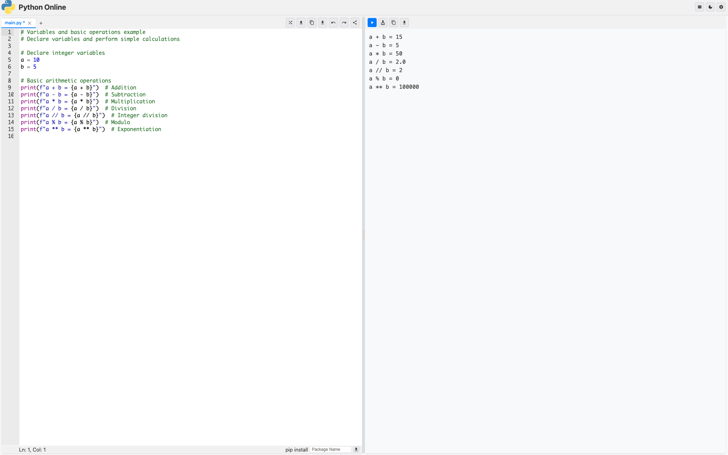Viewport: 728px width, 455px height.
Task: Click output line 'a * b = 50'
Action: click(x=386, y=54)
